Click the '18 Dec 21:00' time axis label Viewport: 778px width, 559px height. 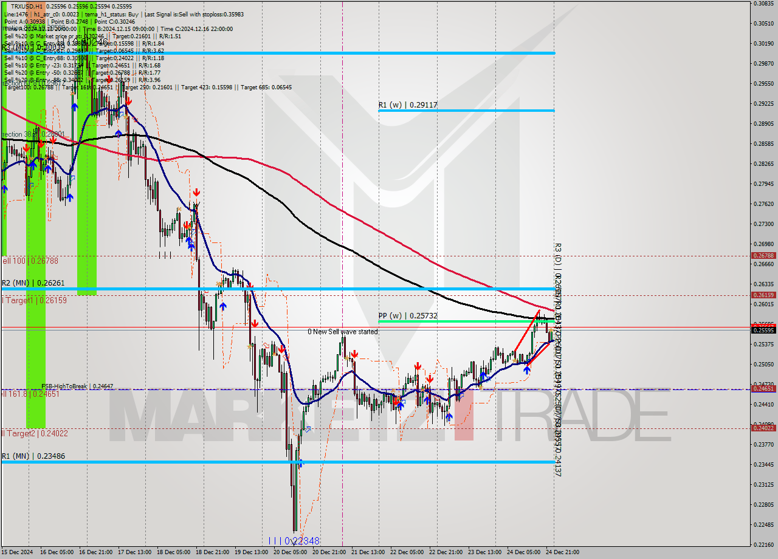pyautogui.click(x=211, y=552)
